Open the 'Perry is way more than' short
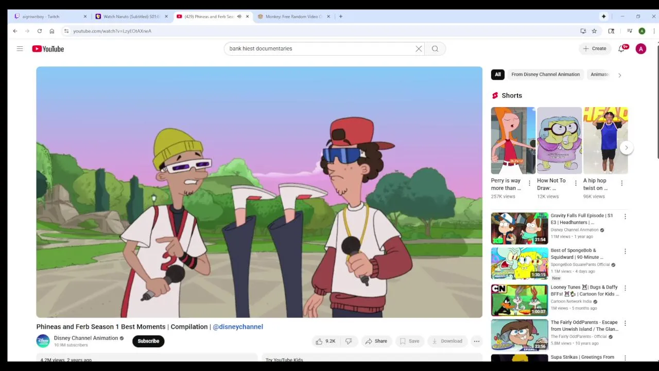The image size is (659, 371). (x=513, y=141)
